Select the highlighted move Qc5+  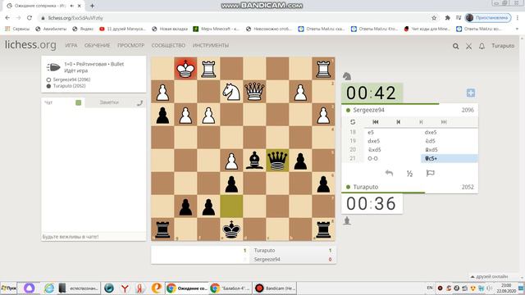[x=450, y=158]
